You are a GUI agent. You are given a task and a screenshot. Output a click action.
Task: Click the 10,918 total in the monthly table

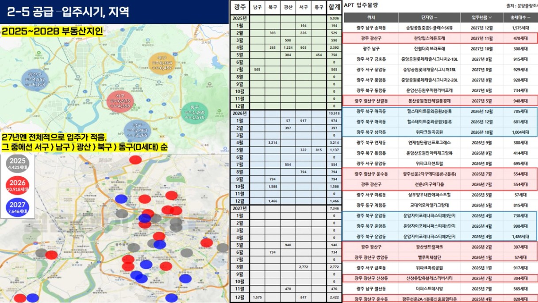[334, 113]
